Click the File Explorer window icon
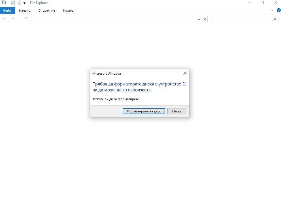The image size is (281, 197). coord(3,3)
